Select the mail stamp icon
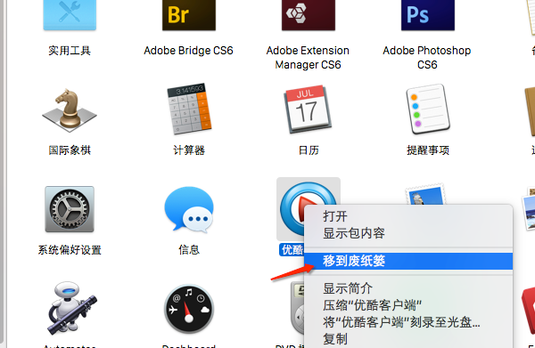 (425, 194)
